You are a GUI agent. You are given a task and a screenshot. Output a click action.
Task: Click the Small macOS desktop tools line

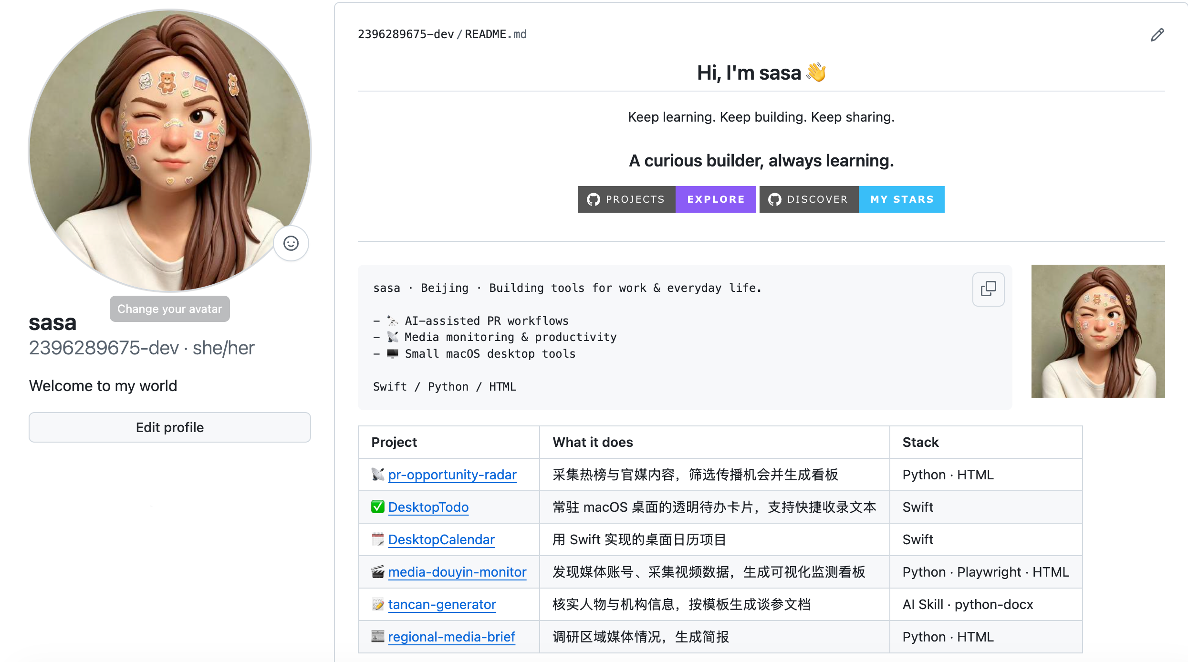pos(474,353)
